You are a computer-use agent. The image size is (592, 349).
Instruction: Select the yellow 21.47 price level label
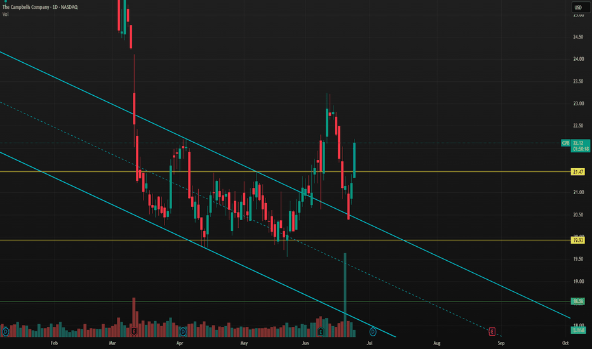[578, 172]
